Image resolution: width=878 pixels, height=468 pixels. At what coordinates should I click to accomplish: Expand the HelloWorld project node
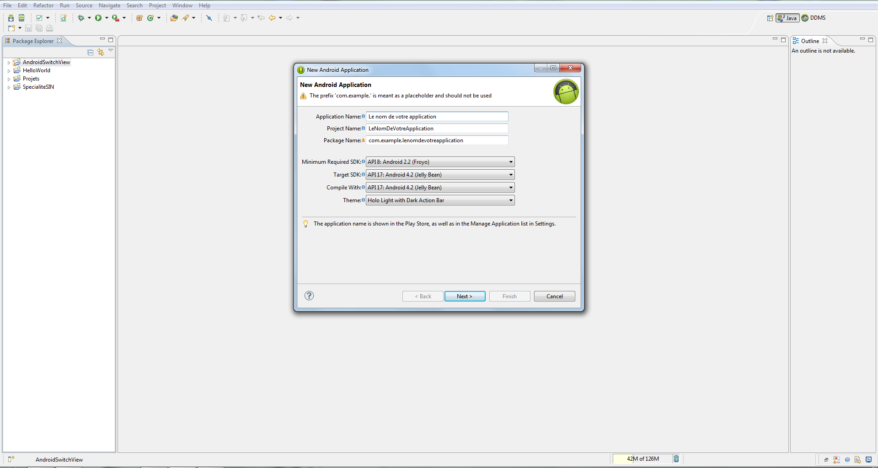[x=9, y=71]
